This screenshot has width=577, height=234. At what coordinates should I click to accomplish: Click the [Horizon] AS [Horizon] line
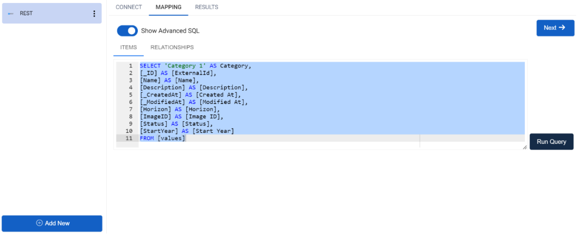(179, 109)
